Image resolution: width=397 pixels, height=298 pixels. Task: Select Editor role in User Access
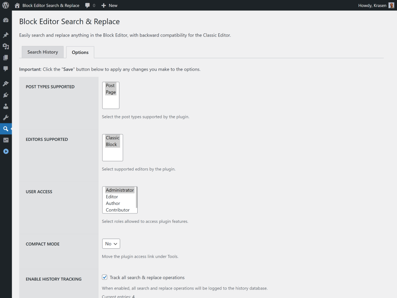(112, 197)
